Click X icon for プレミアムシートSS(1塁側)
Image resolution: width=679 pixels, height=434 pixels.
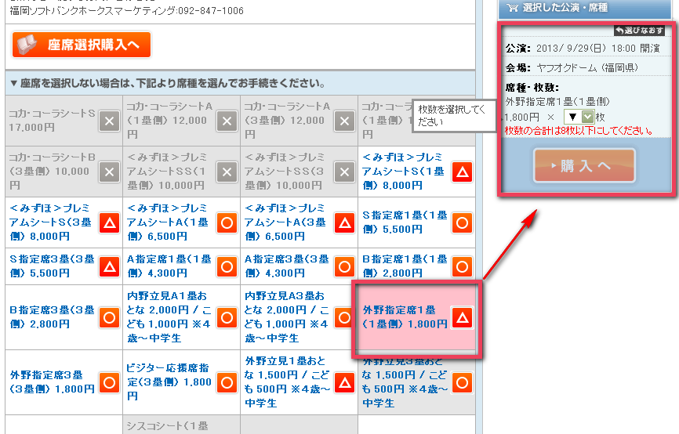pyautogui.click(x=227, y=172)
